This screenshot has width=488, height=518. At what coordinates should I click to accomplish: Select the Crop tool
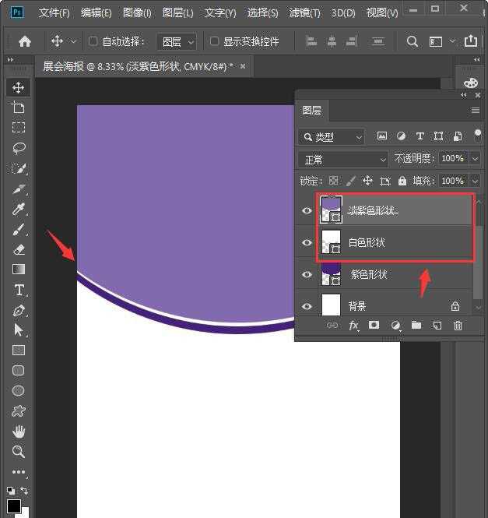pos(19,107)
